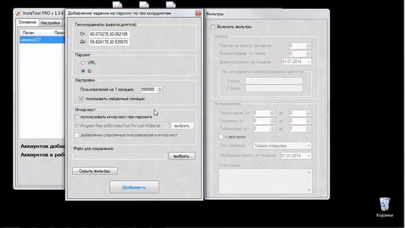Open the Настройки tab in InstaTool
The height and width of the screenshot is (228, 405).
51,23
